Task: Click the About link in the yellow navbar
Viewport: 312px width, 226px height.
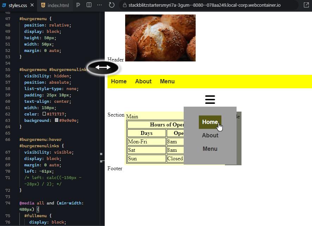Action: [x=143, y=81]
